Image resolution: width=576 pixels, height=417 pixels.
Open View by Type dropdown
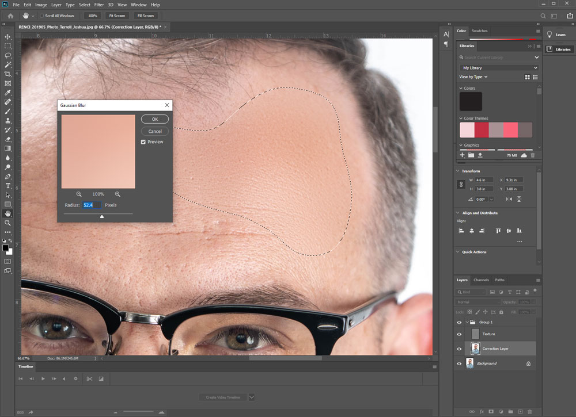coord(473,76)
